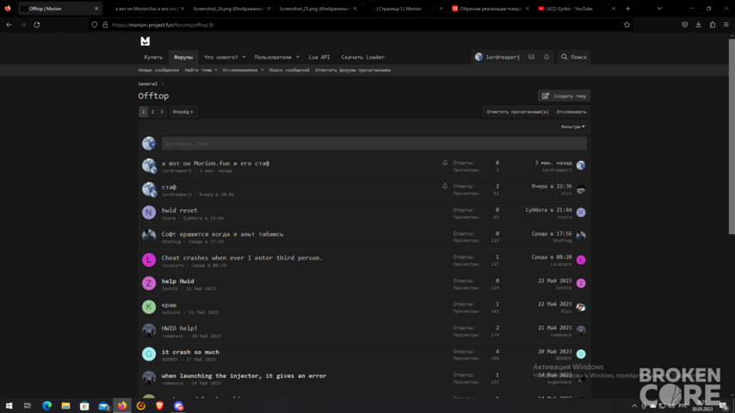The height and width of the screenshot is (413, 735).
Task: Expand the Пользователи dropdown arrow
Action: (297, 57)
